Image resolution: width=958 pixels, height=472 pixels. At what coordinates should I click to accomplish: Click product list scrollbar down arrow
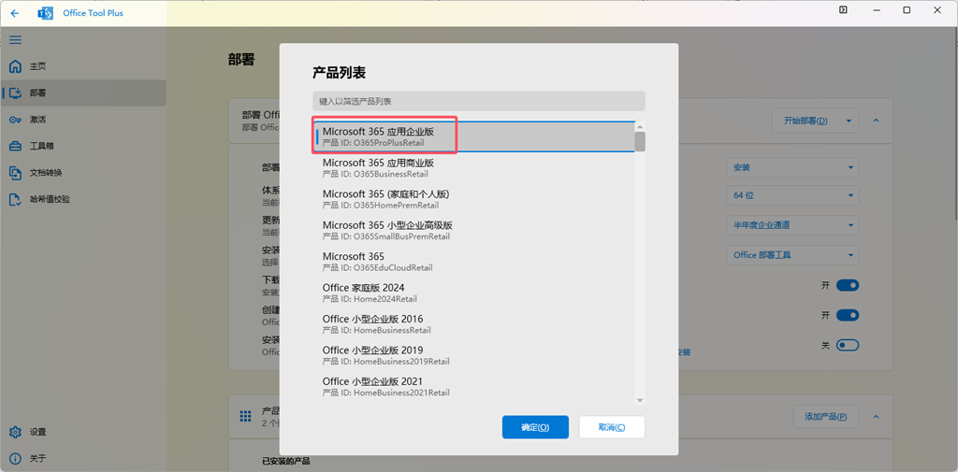[x=640, y=400]
